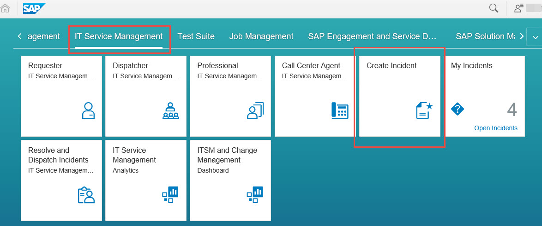The height and width of the screenshot is (226, 542).
Task: Click the blurred user name
Action: [x=534, y=7]
